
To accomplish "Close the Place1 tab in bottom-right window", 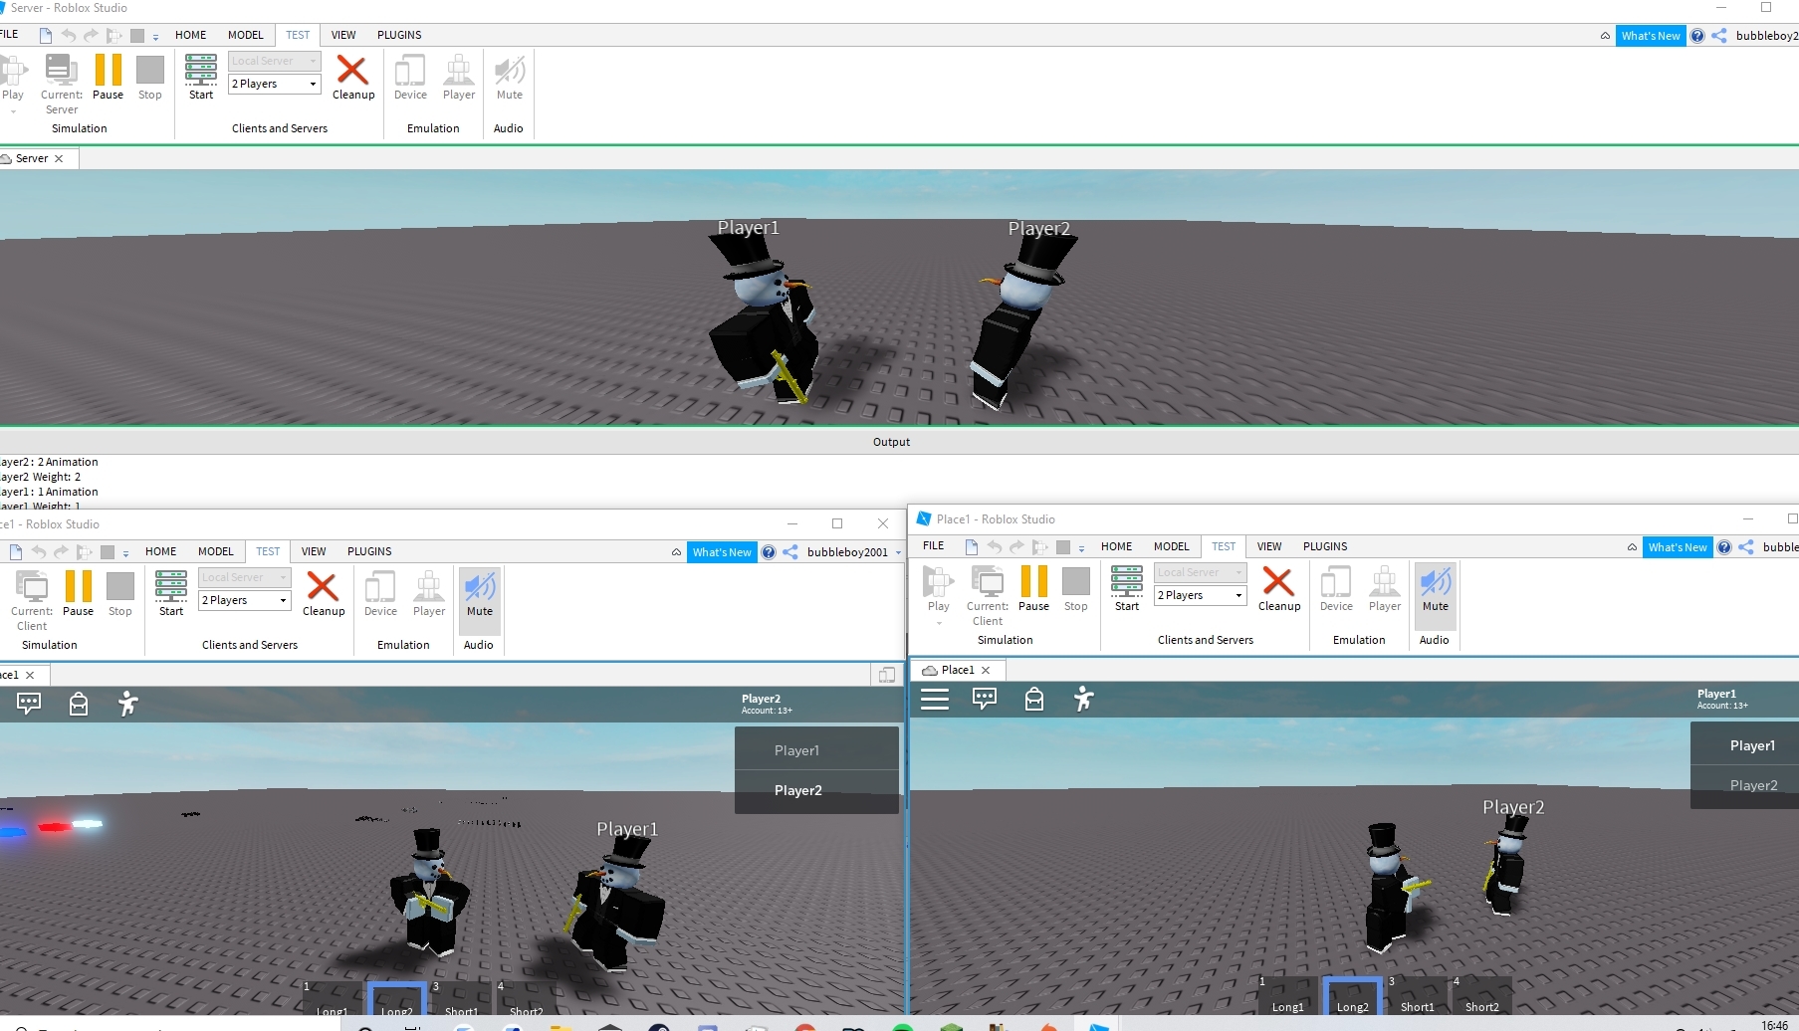I will [986, 670].
